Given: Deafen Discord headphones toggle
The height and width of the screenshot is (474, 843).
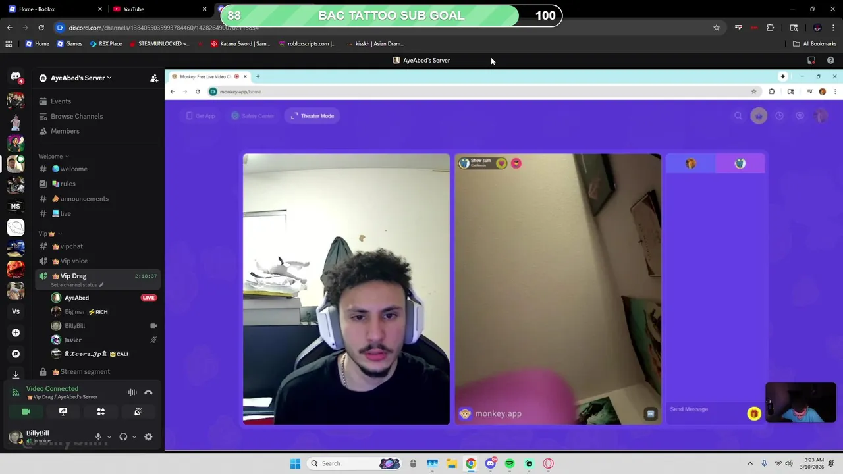Looking at the screenshot, I should pos(123,436).
